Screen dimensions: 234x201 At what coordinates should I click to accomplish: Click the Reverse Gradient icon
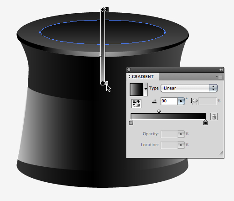pyautogui.click(x=136, y=104)
